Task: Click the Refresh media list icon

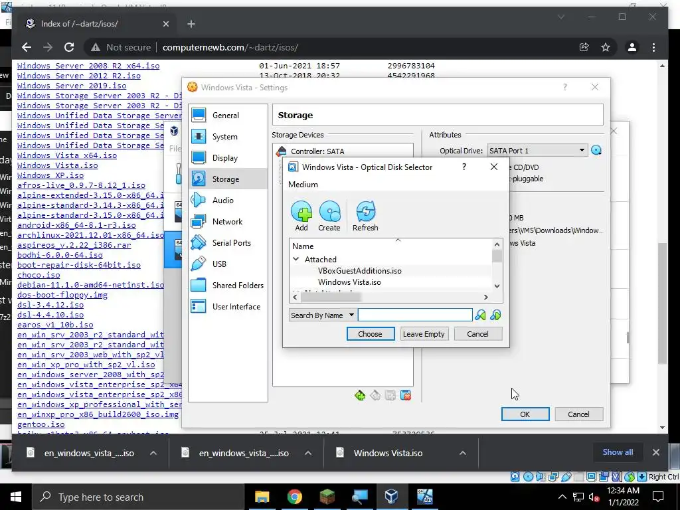Action: pyautogui.click(x=366, y=212)
